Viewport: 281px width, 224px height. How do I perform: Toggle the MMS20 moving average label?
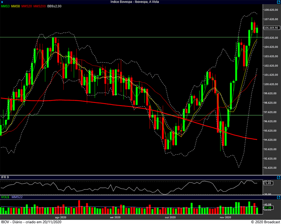click(27, 6)
